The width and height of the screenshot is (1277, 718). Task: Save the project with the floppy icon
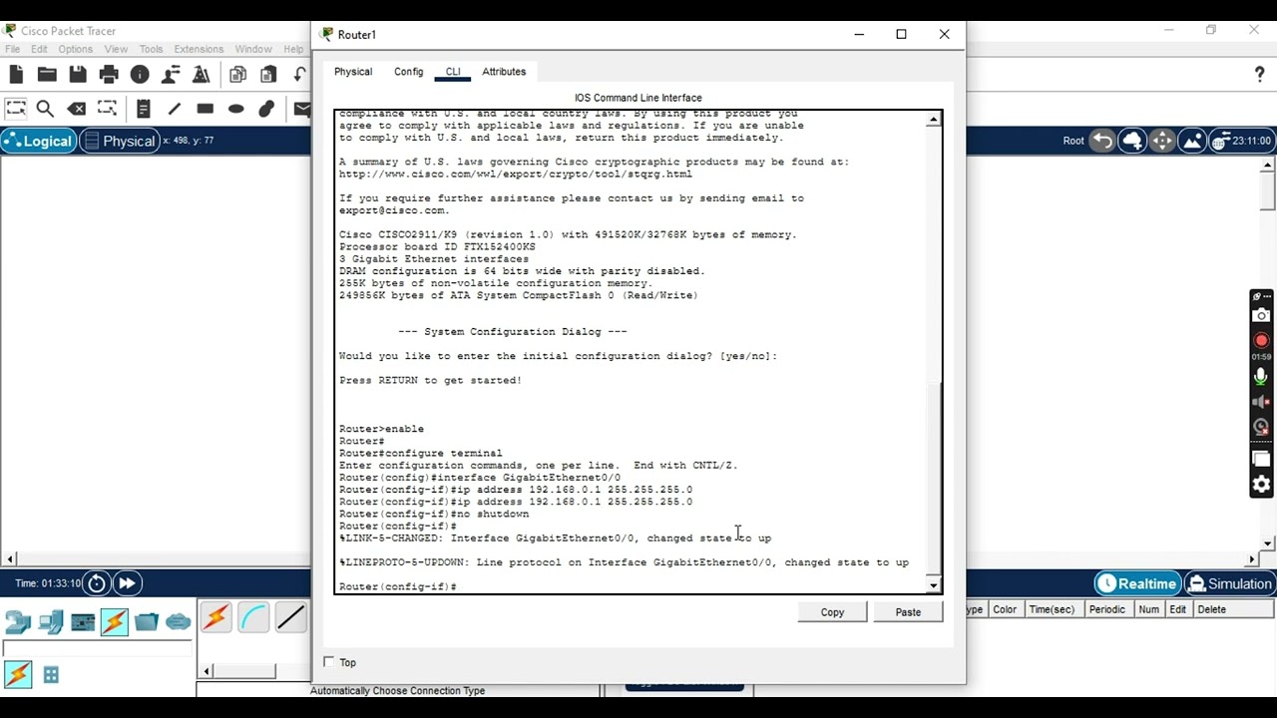78,75
